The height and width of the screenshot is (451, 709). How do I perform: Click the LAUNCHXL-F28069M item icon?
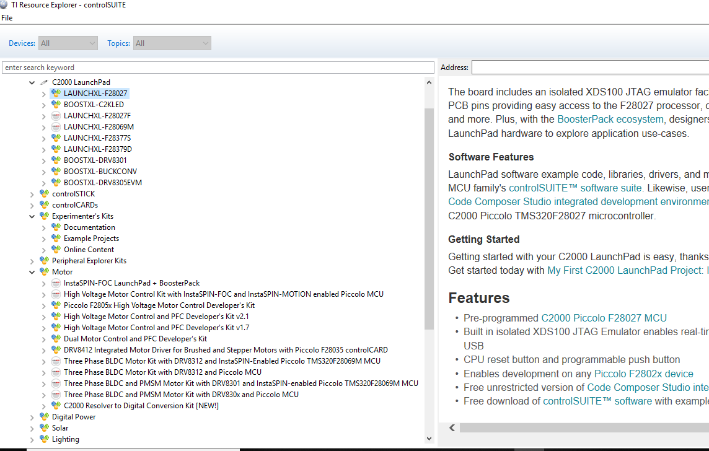pyautogui.click(x=56, y=127)
